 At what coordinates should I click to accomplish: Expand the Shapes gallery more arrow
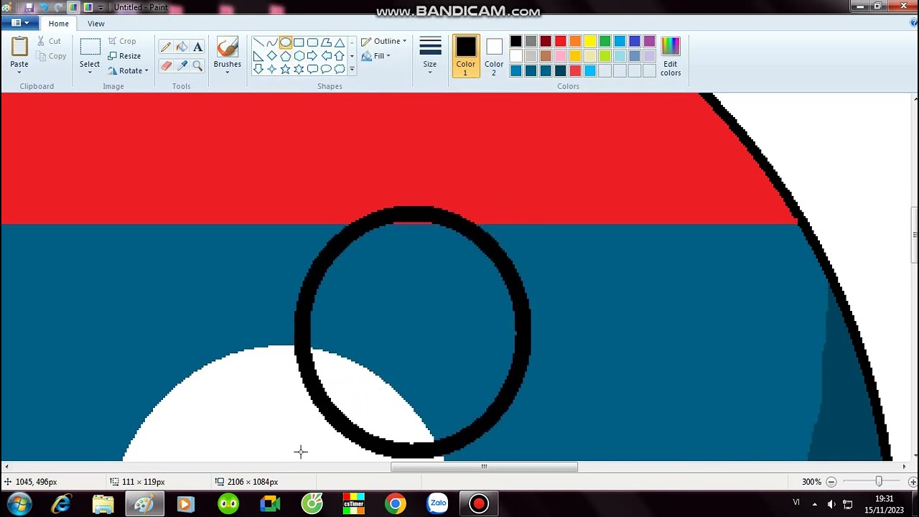(352, 70)
